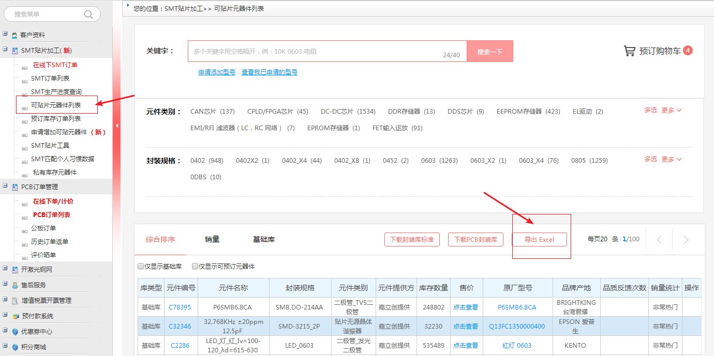Filter by package 0603 (1263)
Image resolution: width=714 pixels, height=356 pixels.
439,161
